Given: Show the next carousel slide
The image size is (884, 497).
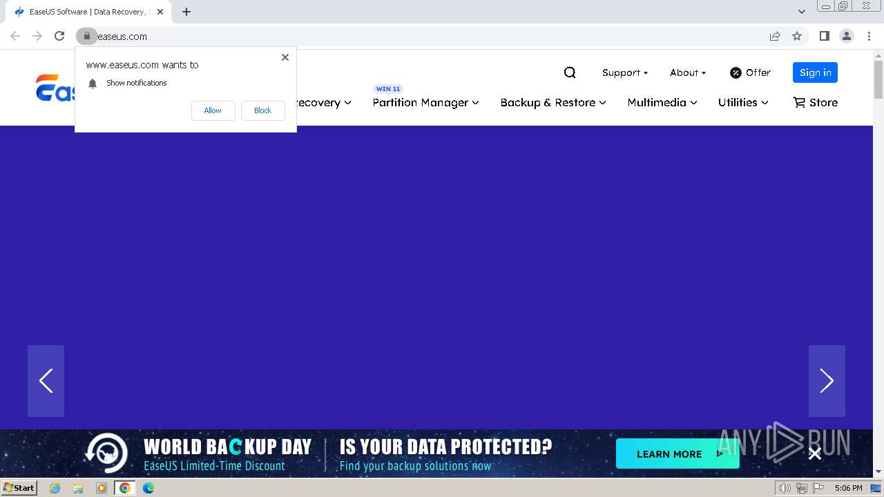Looking at the screenshot, I should tap(827, 381).
